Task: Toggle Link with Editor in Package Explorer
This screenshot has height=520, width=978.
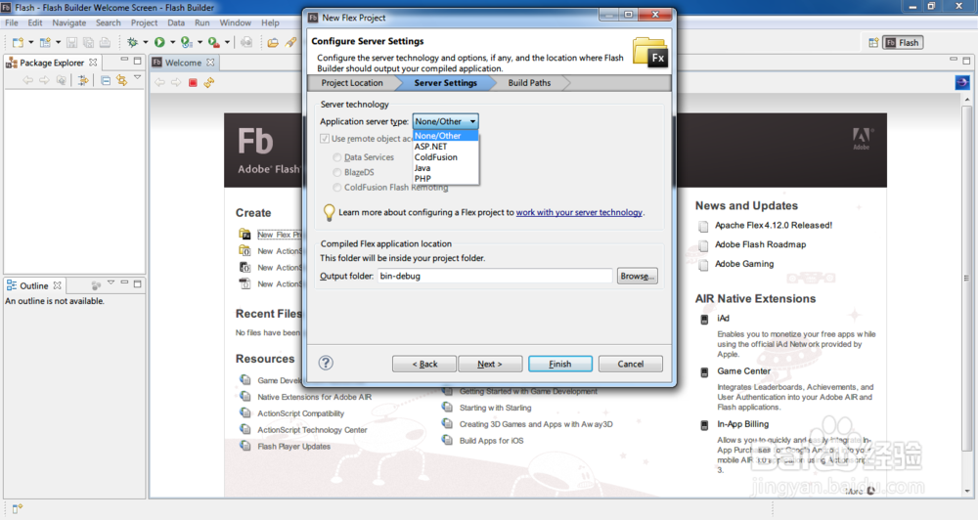Action: click(121, 80)
